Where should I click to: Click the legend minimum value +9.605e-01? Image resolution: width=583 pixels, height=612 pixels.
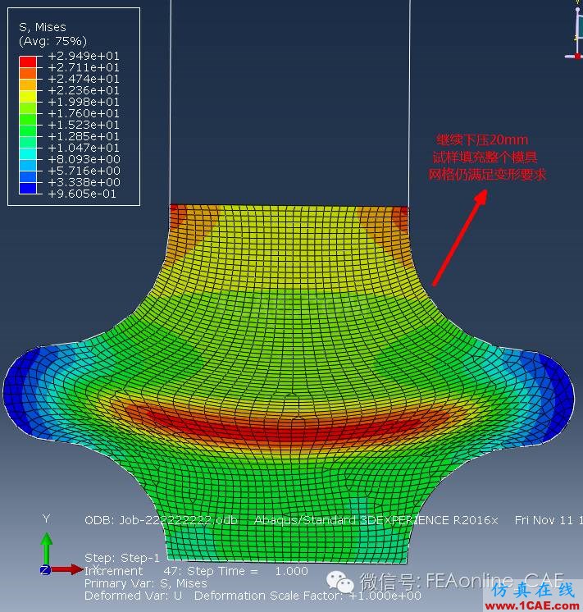coord(83,194)
